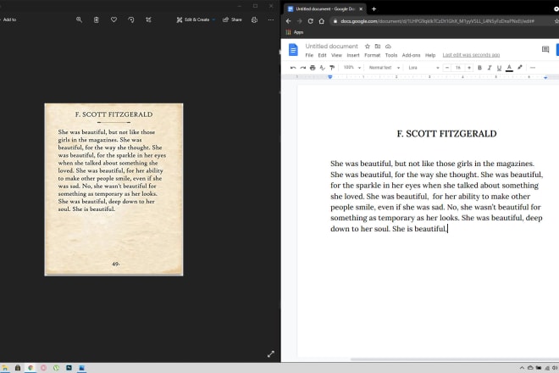The height and width of the screenshot is (373, 559).
Task: Open comment history in Docs
Action: [x=545, y=49]
